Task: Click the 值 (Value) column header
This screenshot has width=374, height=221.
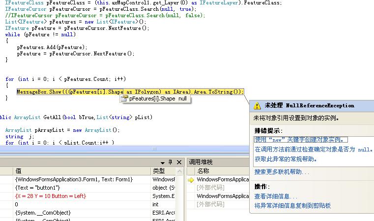Action: [19, 171]
